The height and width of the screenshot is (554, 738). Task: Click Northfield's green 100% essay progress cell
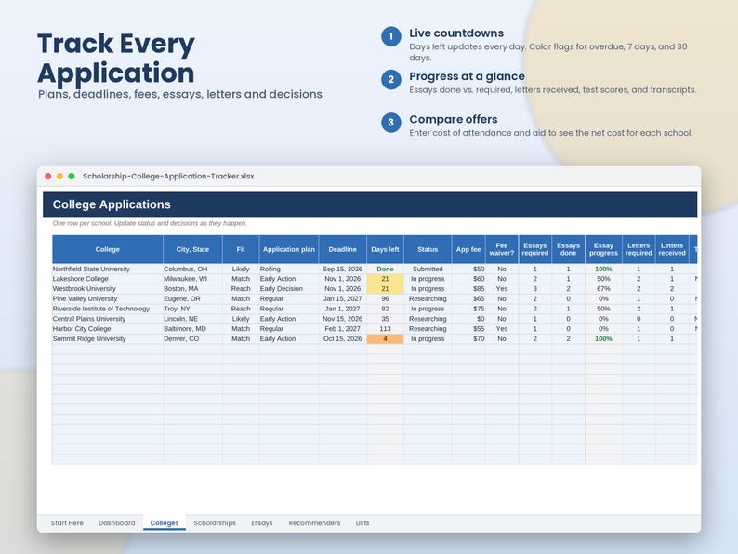pos(603,269)
